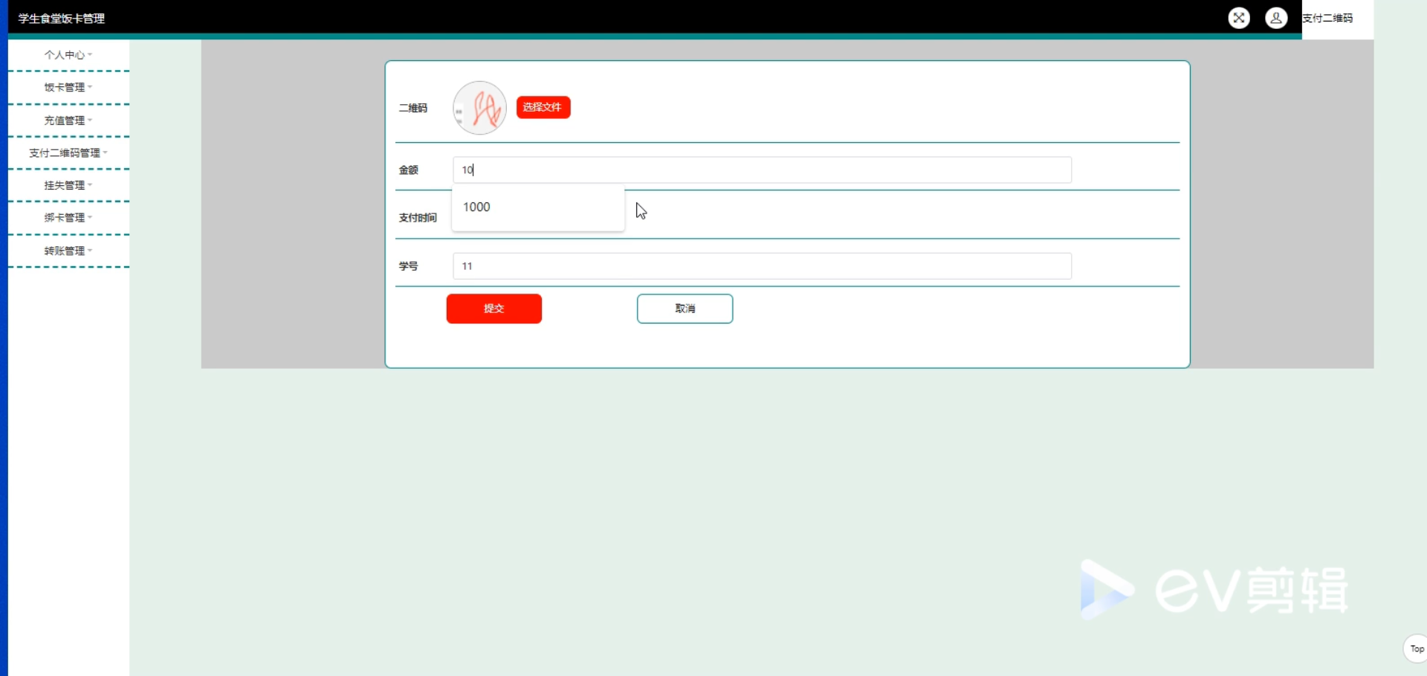Cancel the form with 取消 button
This screenshot has width=1427, height=676.
(685, 309)
